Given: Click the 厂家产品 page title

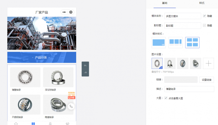Looking at the screenshot, I should pos(42,12).
